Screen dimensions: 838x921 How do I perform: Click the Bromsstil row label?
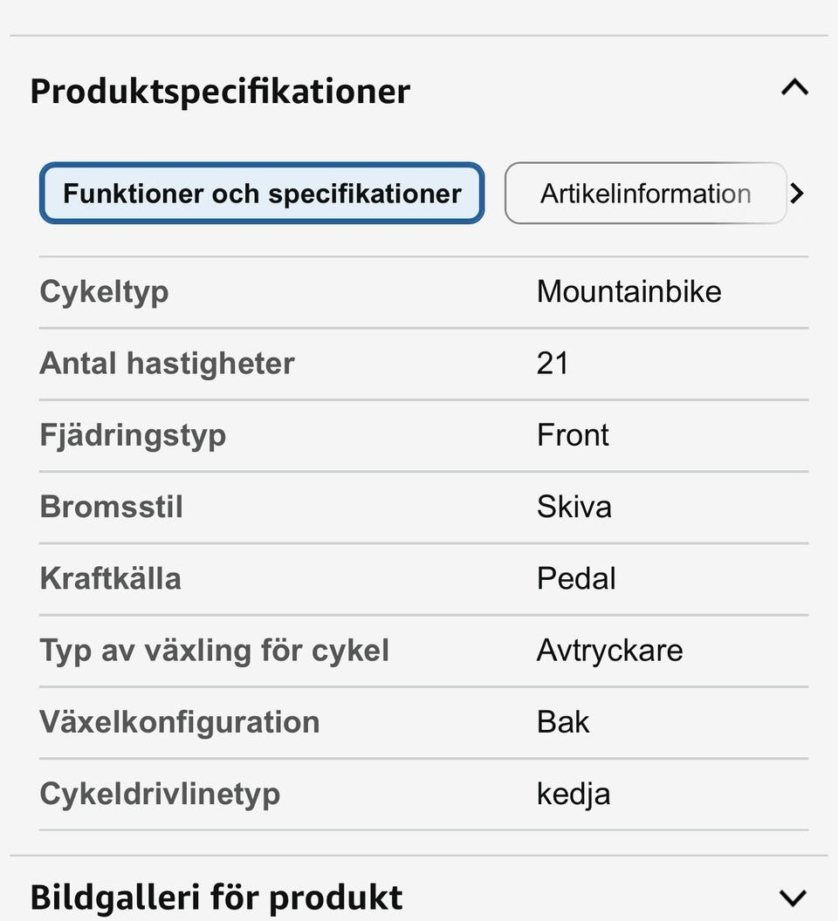tap(112, 507)
